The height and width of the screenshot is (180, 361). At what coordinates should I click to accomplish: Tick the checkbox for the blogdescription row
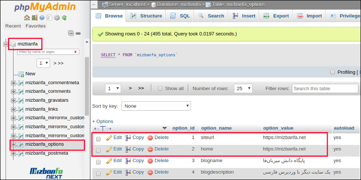tap(98, 174)
